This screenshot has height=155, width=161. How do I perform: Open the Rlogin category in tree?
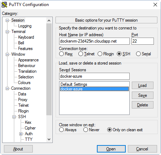click(x=24, y=111)
